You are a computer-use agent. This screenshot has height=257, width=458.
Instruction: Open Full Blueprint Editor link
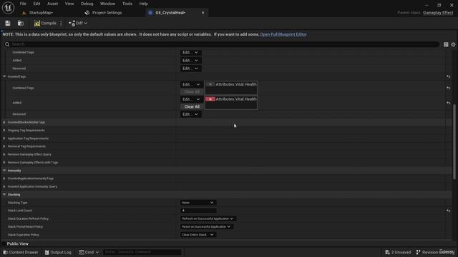pos(283,34)
